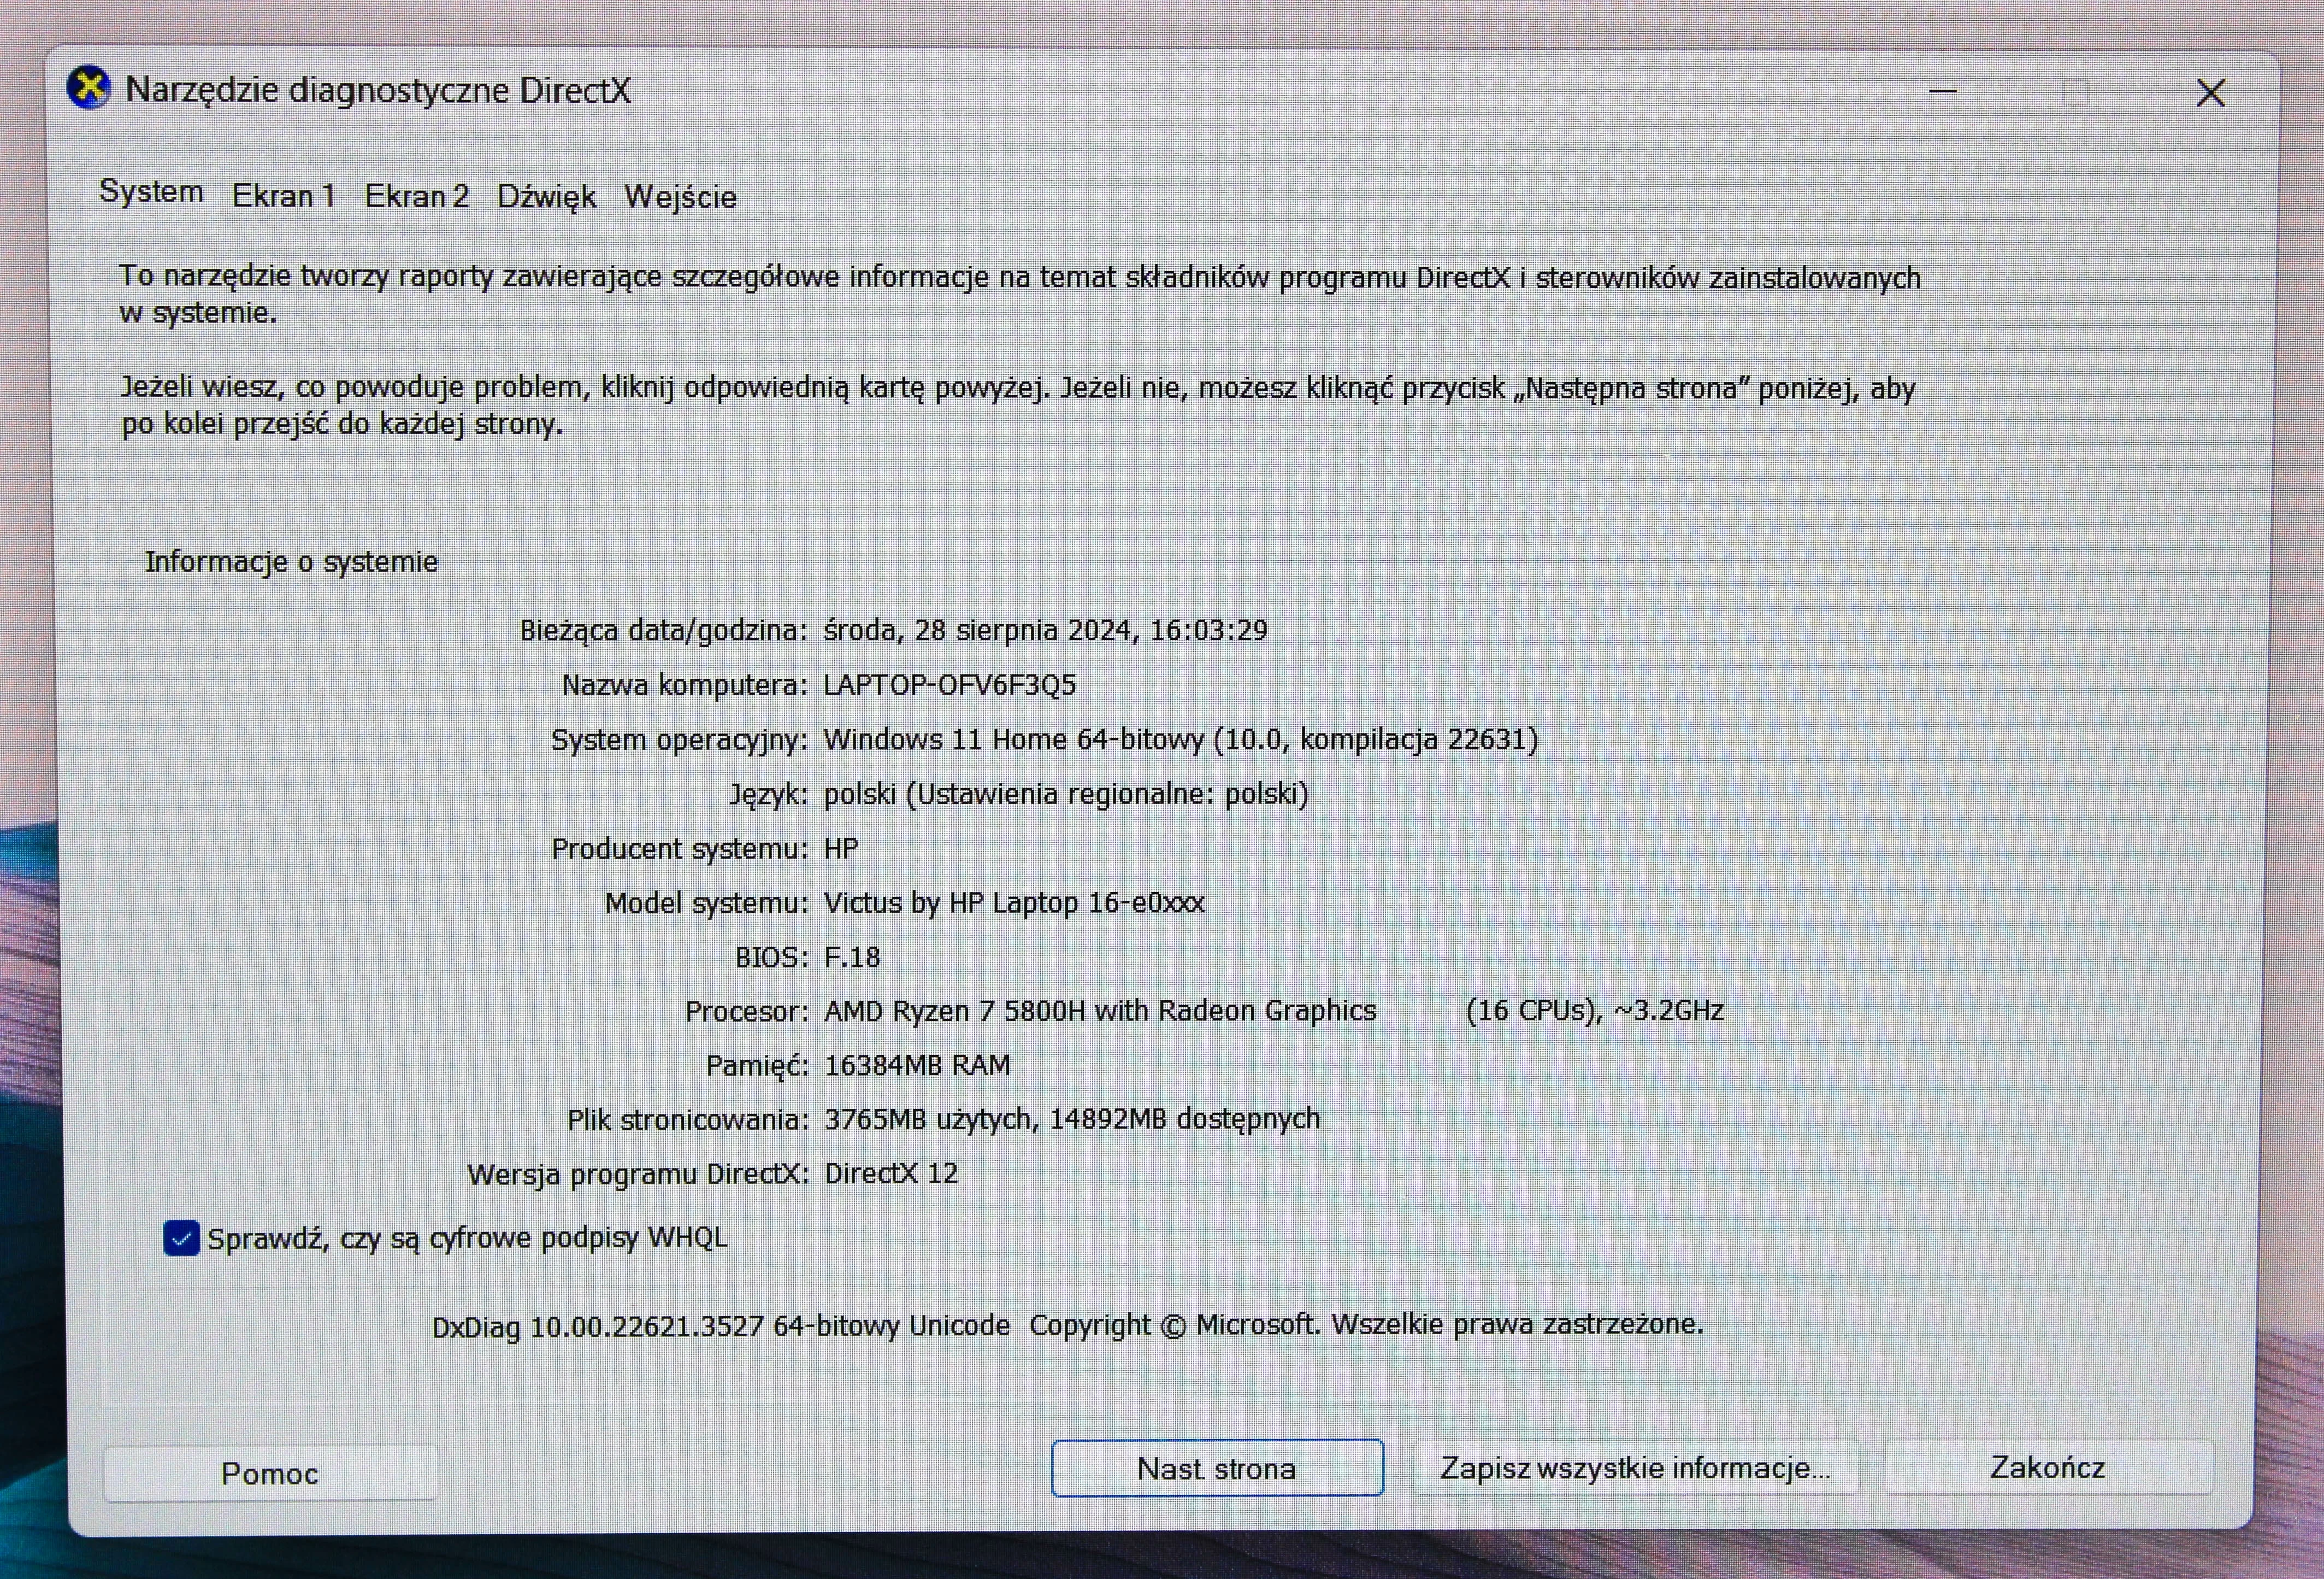Click the computer name LAPTOP-OFV6F3Q5
2324x1579 pixels.
(949, 684)
